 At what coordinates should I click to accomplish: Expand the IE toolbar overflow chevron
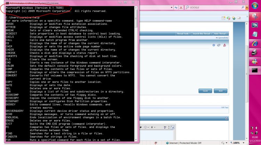click(247, 17)
